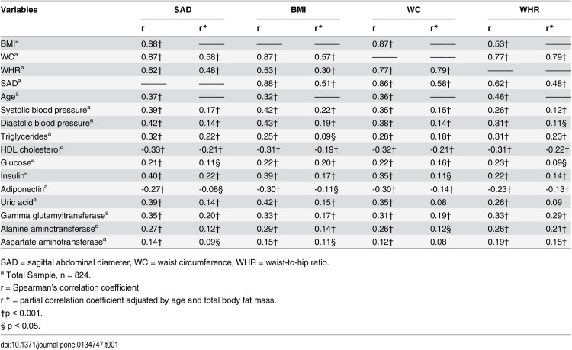Click the Total Sample n = 824 footnote
The width and height of the screenshot is (572, 350).
46,275
